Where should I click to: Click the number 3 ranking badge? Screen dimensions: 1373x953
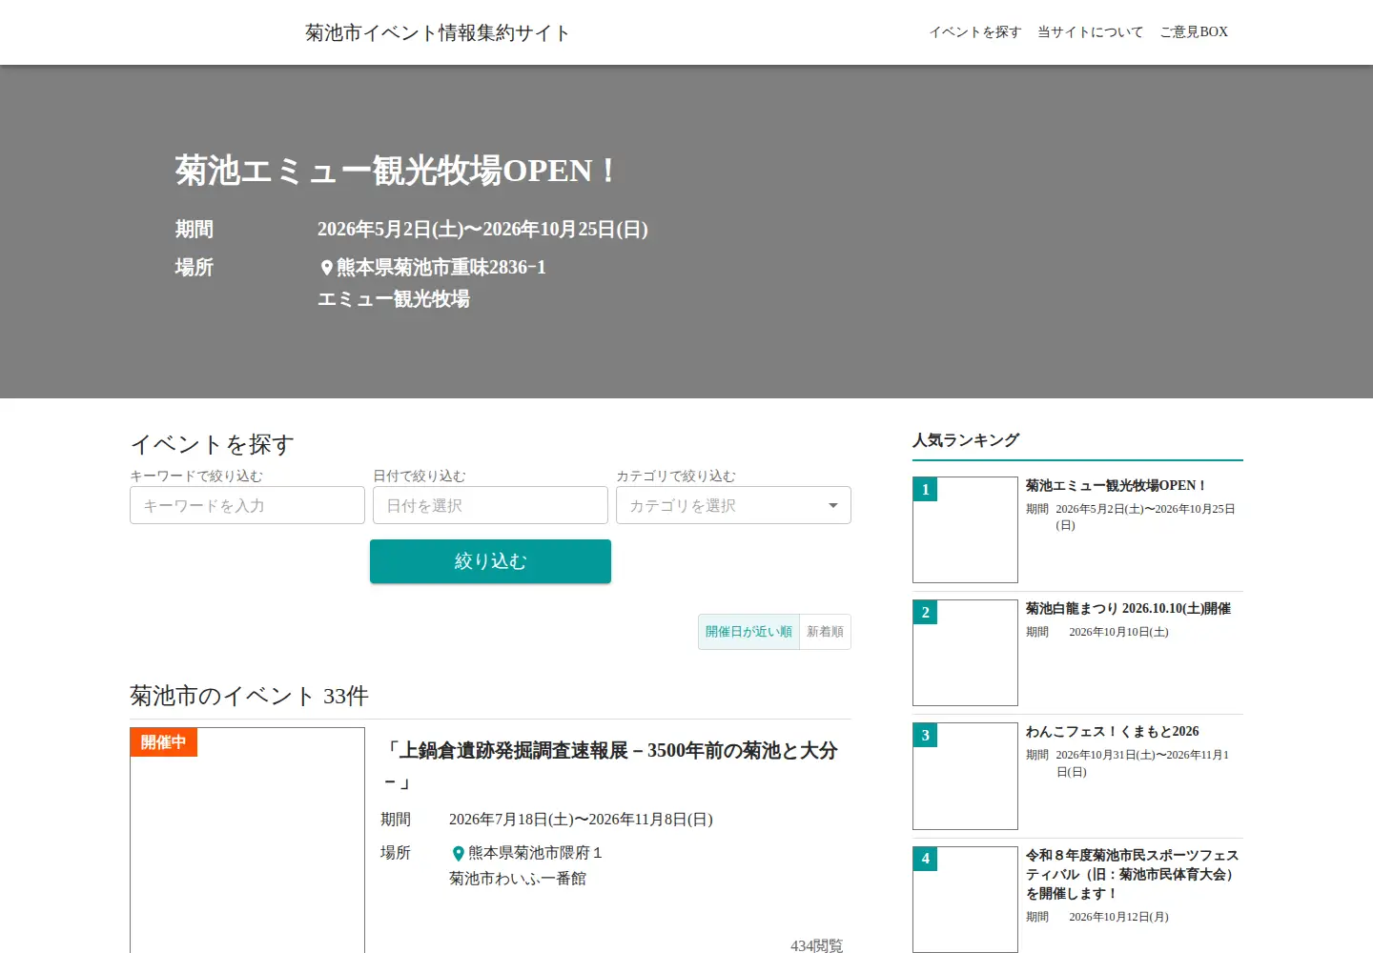[x=925, y=736]
